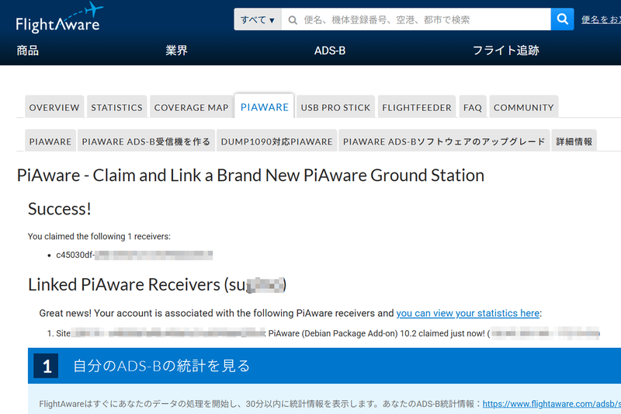
Task: Open the フライト追跡 menu
Action: coord(506,50)
